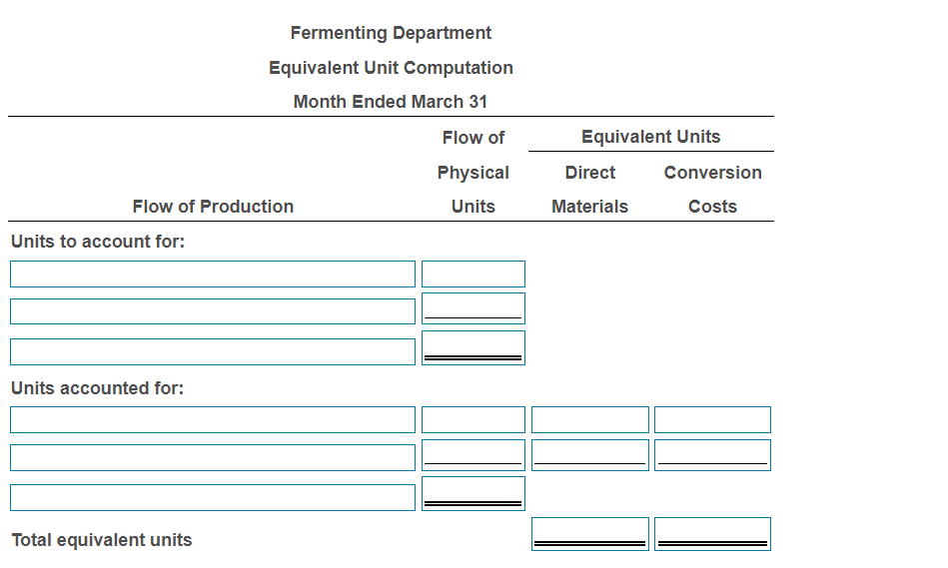The height and width of the screenshot is (568, 948).
Task: Click Total equivalent units Direct Materials box
Action: pos(590,533)
